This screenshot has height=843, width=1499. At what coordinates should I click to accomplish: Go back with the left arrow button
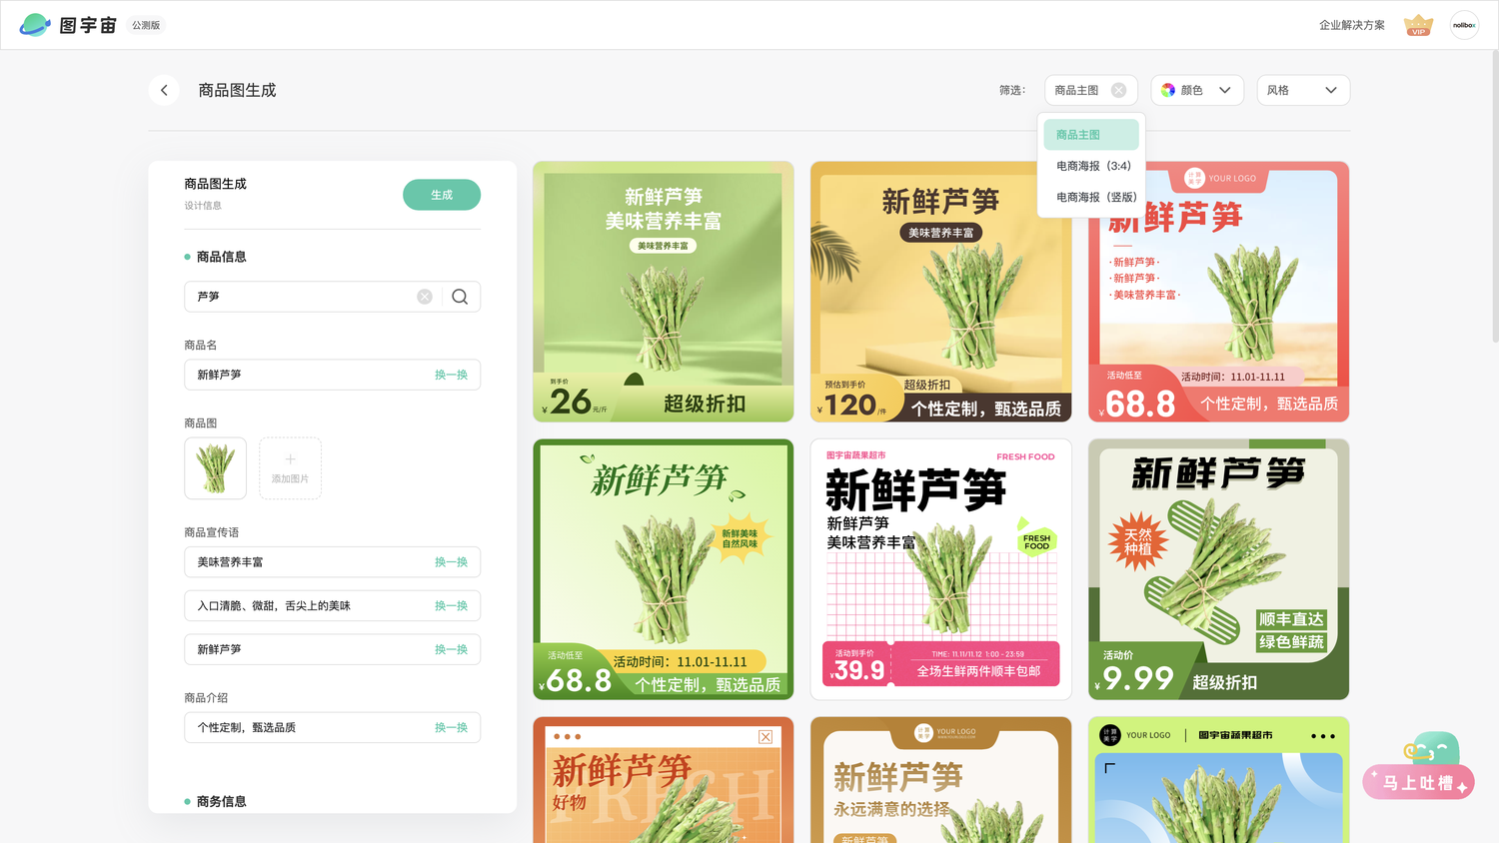164,90
